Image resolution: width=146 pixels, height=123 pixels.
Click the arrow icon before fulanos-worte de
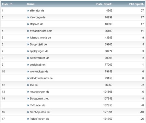click(28, 38)
